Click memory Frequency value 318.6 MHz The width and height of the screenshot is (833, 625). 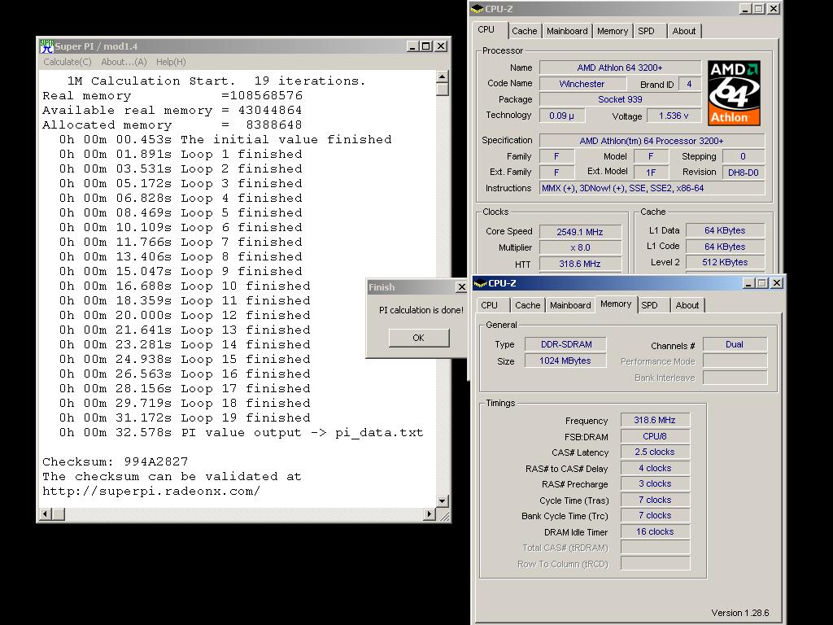(655, 420)
